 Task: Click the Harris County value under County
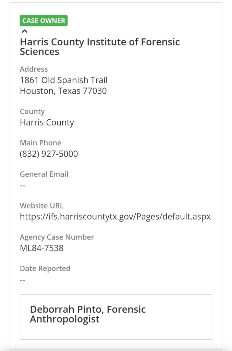47,122
